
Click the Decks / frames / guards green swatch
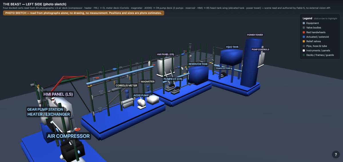[304, 55]
